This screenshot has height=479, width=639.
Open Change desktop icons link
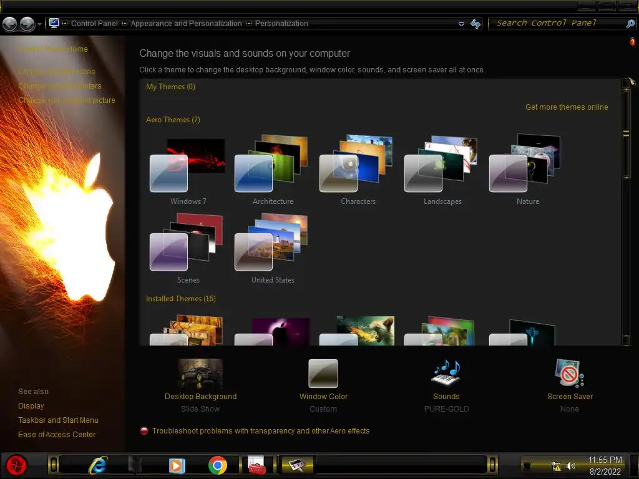tap(56, 71)
